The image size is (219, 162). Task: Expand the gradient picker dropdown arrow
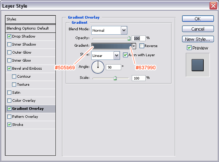[134, 46]
